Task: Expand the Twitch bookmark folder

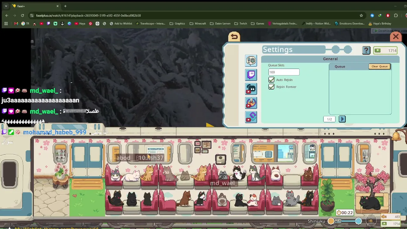Action: pyautogui.click(x=240, y=24)
